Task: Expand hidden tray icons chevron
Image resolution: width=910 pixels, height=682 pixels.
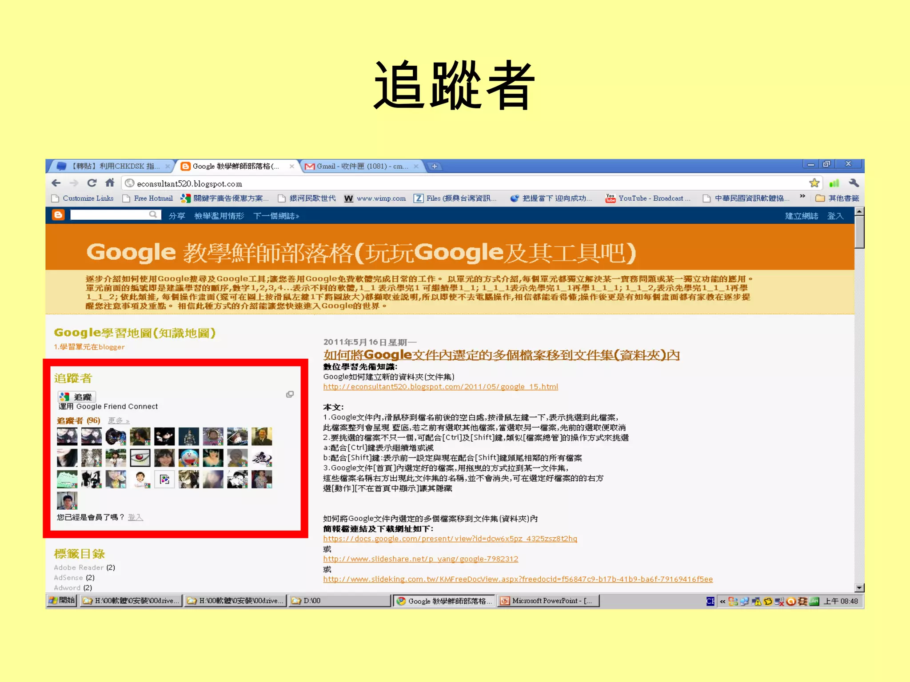Action: coord(722,601)
